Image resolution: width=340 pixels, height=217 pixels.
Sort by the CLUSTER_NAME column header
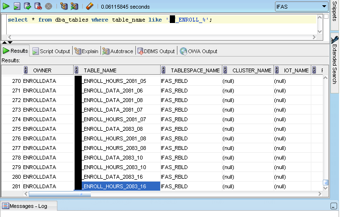[x=248, y=70]
